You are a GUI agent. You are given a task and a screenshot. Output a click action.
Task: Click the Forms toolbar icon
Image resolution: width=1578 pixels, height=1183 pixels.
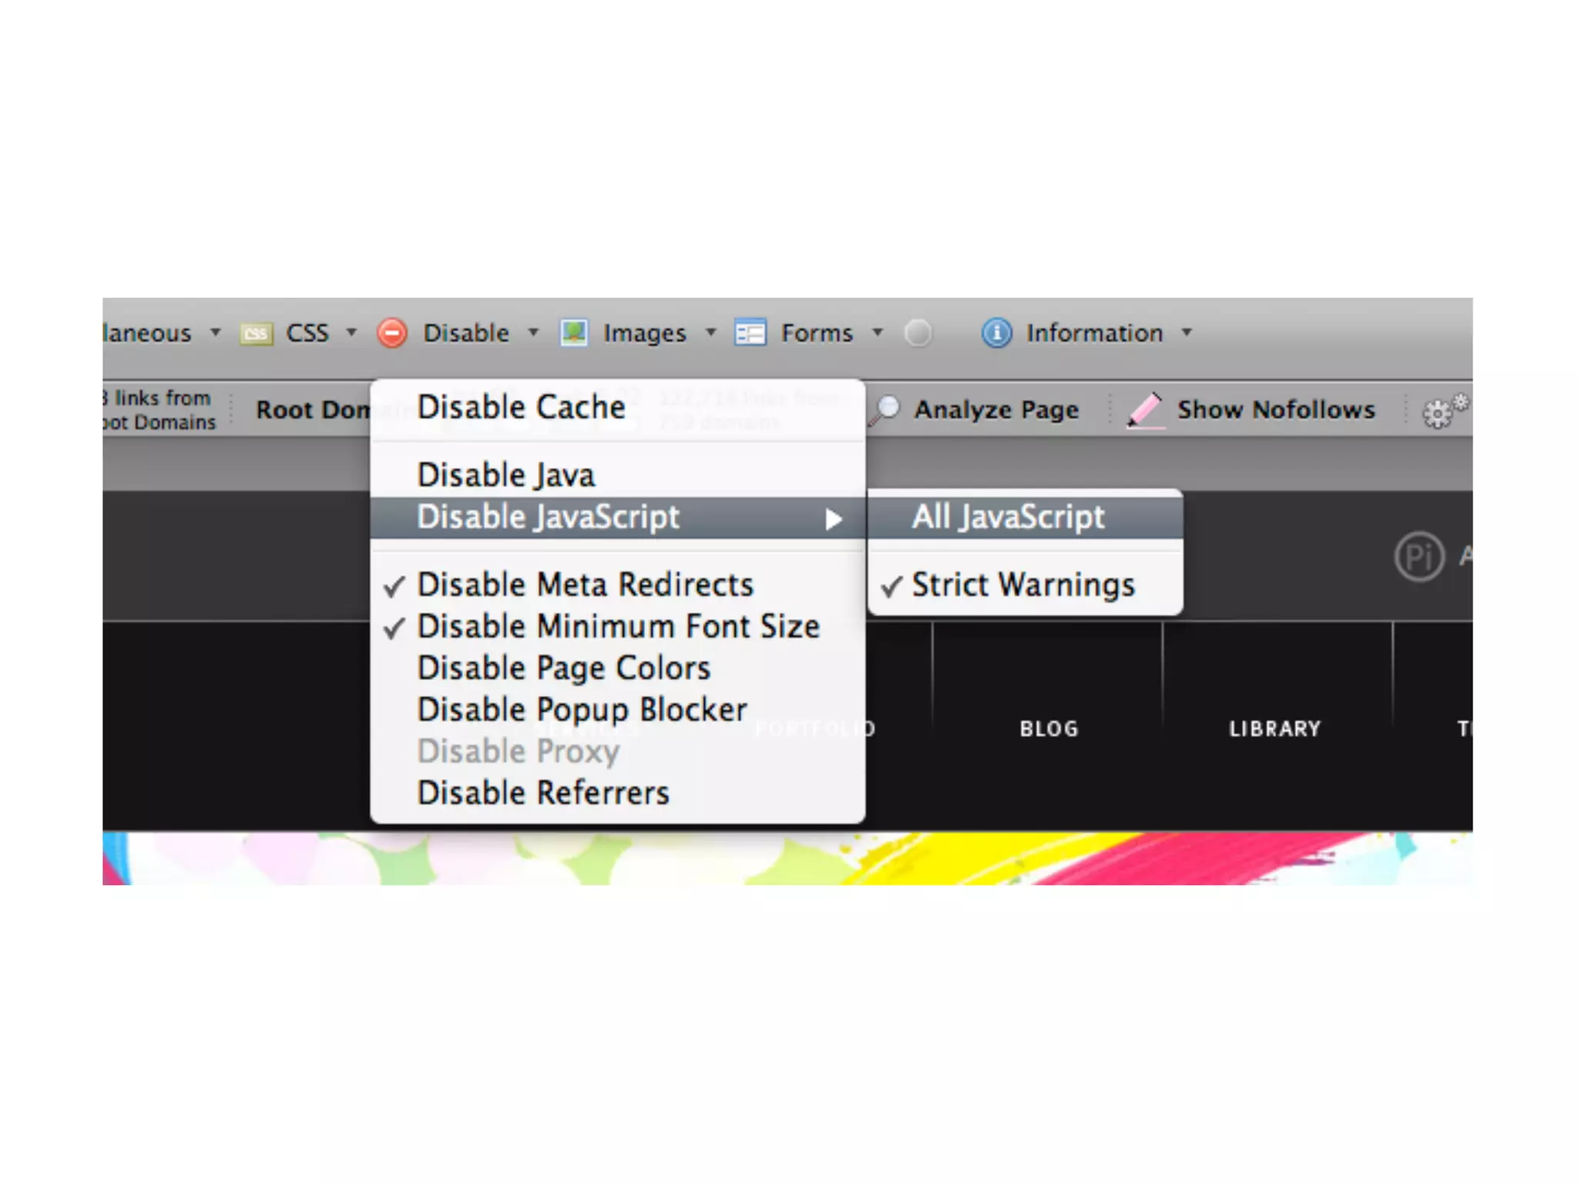pyautogui.click(x=750, y=333)
